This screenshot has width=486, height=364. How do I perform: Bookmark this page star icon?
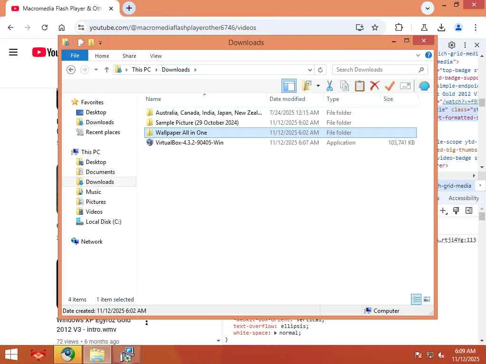(375, 27)
